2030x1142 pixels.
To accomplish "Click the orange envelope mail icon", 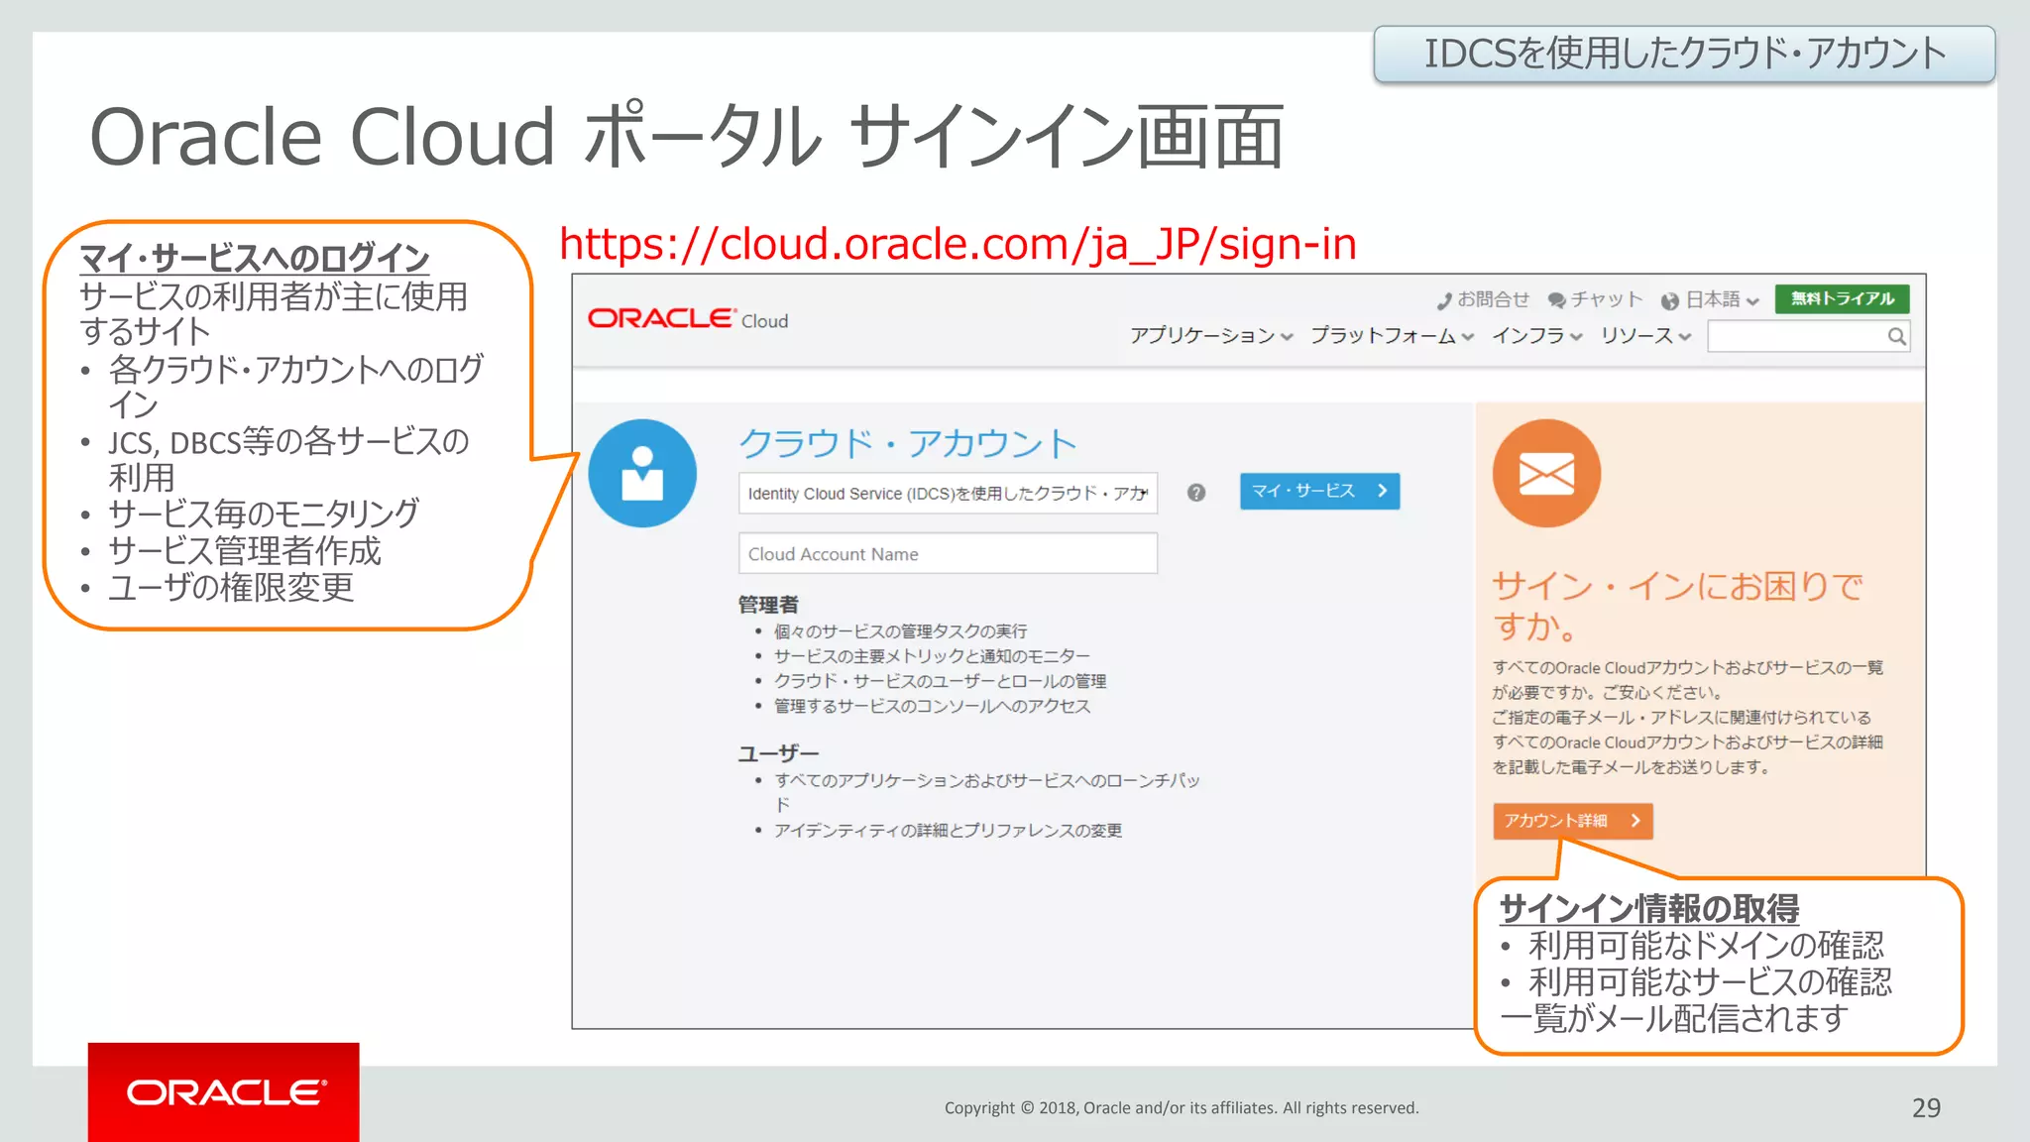I will tap(1546, 473).
